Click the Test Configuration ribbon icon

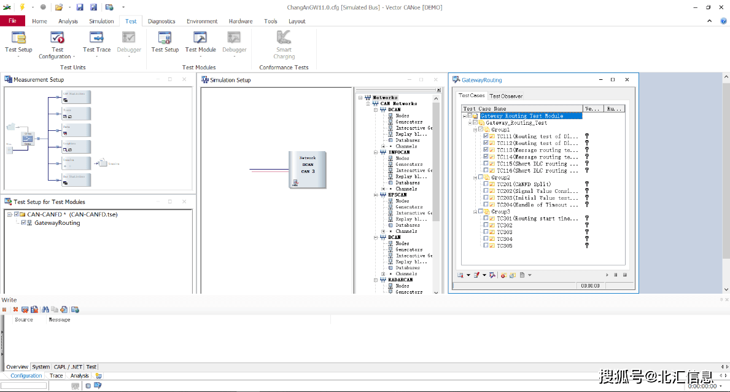coord(57,39)
